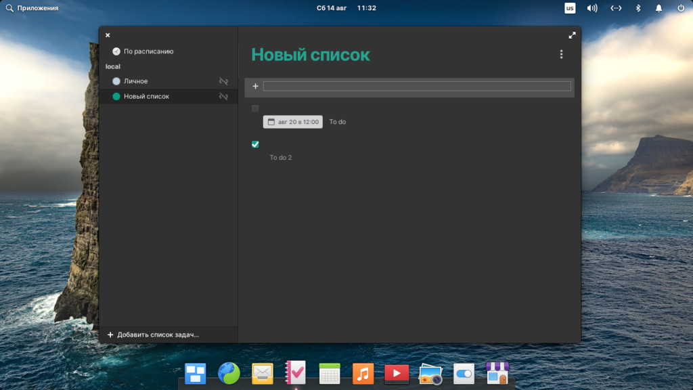The image size is (693, 390).
Task: Click 'Добавить список задач...' to add a list
Action: pos(157,335)
